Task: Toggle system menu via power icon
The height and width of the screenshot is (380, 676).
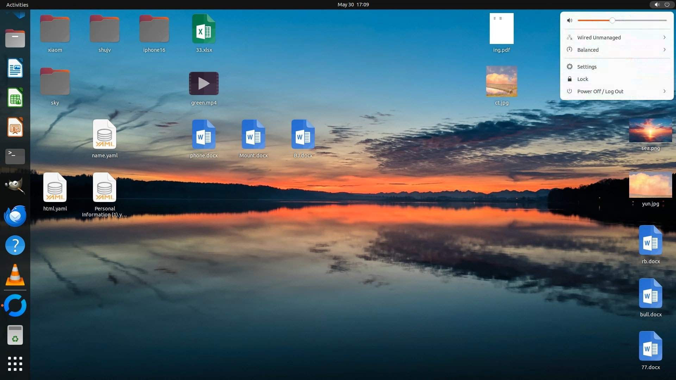Action: point(667,5)
